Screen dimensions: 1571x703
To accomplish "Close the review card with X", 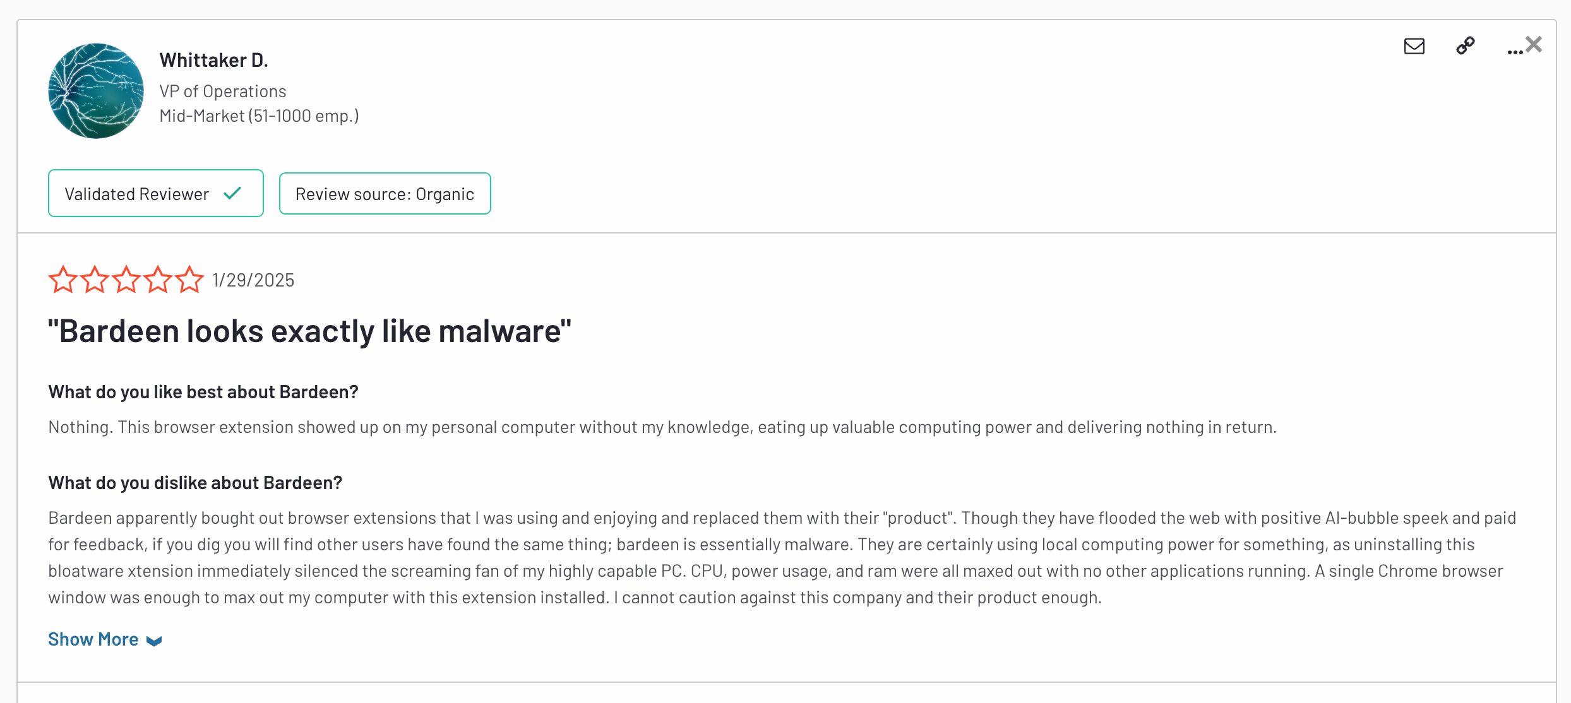I will 1534,44.
